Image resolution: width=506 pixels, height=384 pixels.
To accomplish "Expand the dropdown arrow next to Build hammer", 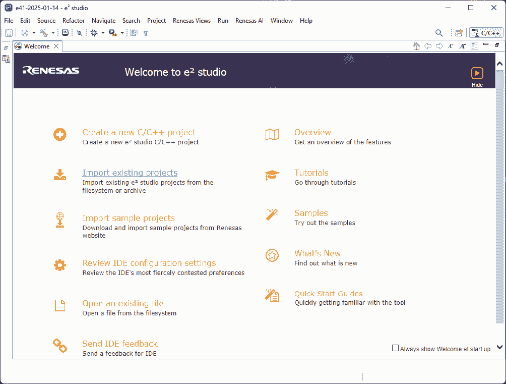I will (x=53, y=33).
